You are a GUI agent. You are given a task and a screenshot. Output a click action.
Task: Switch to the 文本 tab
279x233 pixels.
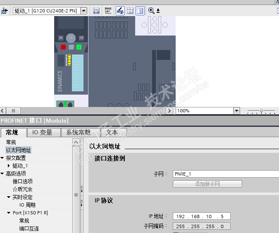pyautogui.click(x=114, y=132)
